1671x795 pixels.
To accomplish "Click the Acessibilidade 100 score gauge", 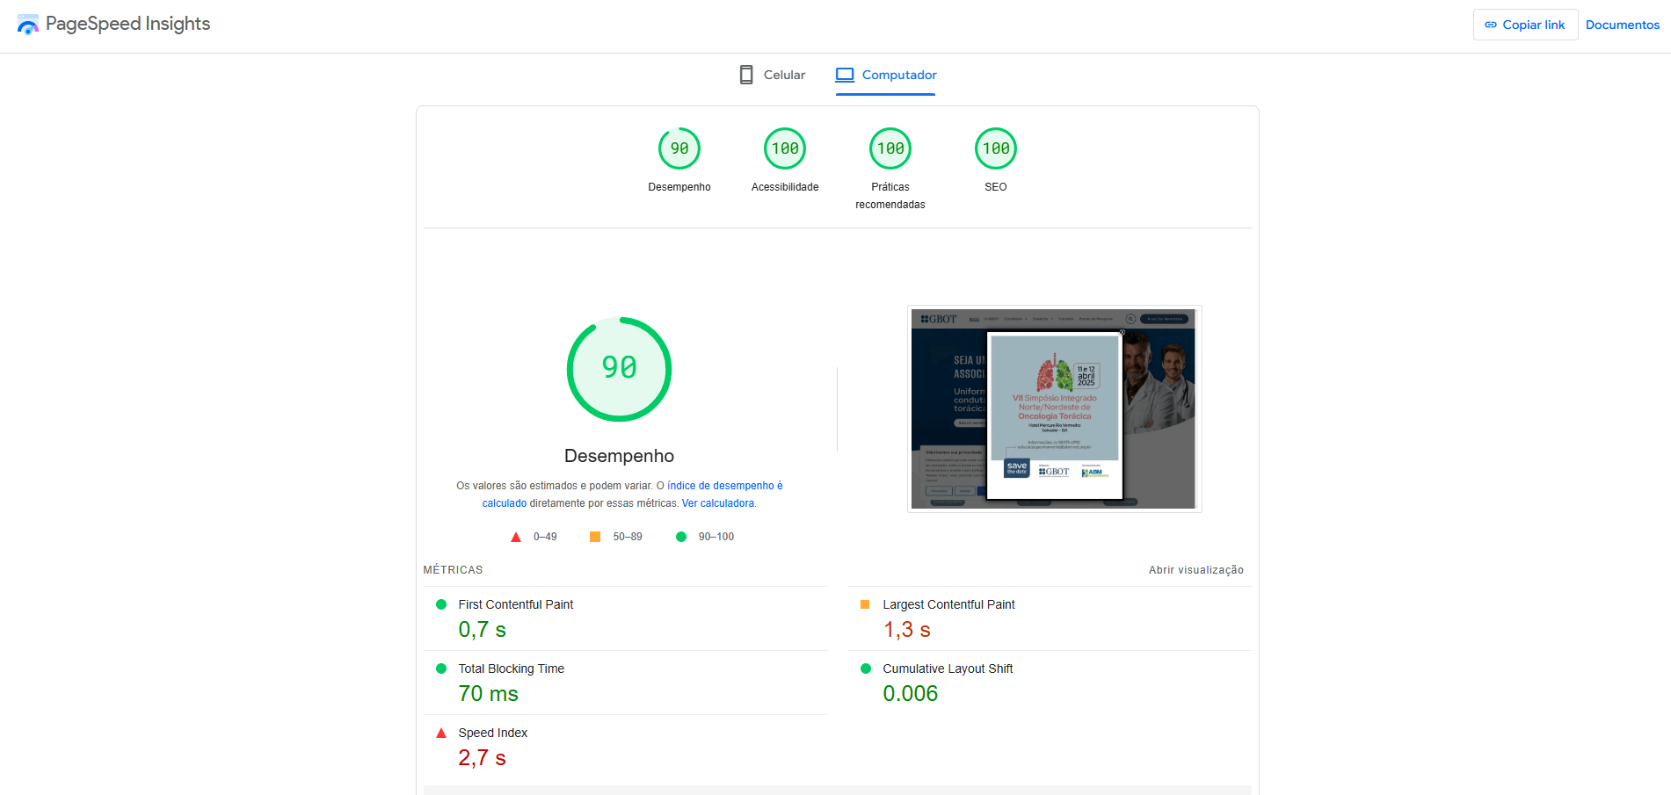I will click(x=784, y=148).
